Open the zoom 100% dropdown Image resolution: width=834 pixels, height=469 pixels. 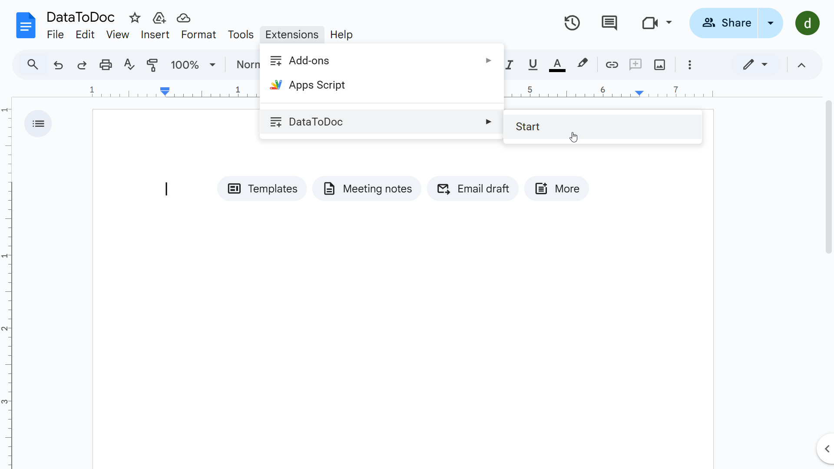(193, 65)
